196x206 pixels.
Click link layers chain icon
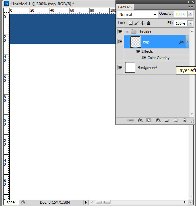tap(130, 120)
